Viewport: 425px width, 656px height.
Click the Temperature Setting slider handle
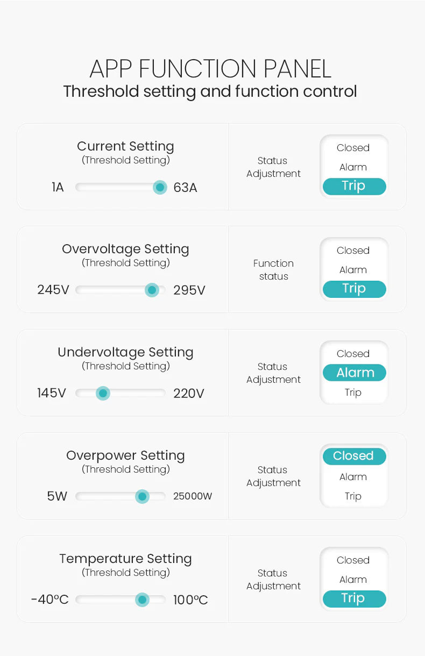(x=142, y=600)
